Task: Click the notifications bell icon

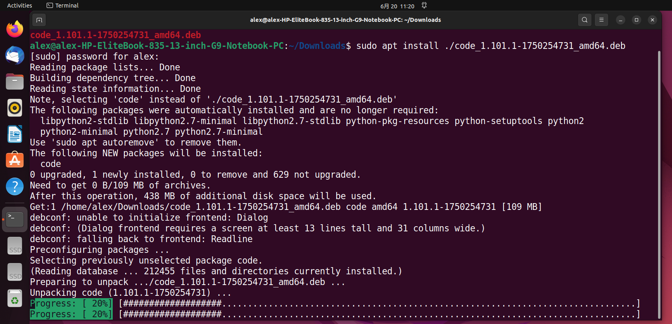Action: coord(424,6)
